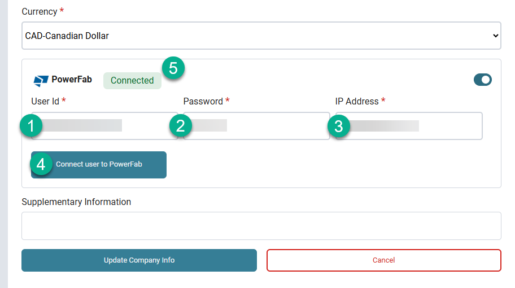515x288 pixels.
Task: Cancel the company info changes
Action: click(x=384, y=260)
